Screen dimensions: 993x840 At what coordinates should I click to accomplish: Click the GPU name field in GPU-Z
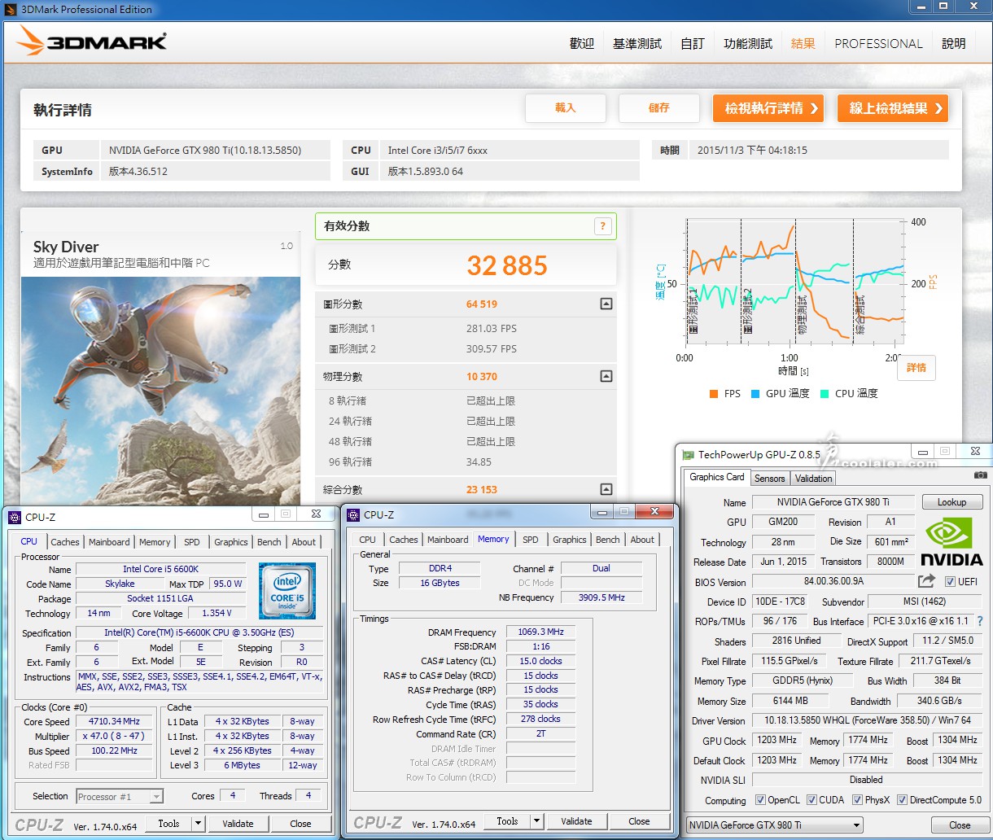coord(833,502)
